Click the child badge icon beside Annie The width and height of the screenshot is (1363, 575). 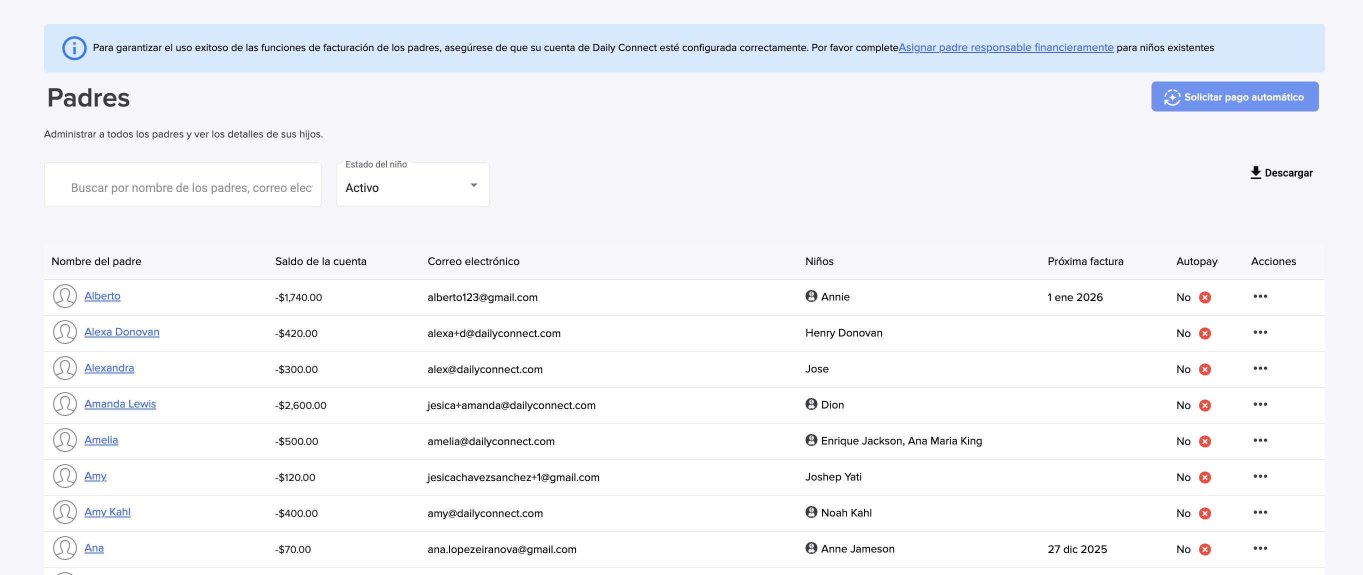(810, 296)
